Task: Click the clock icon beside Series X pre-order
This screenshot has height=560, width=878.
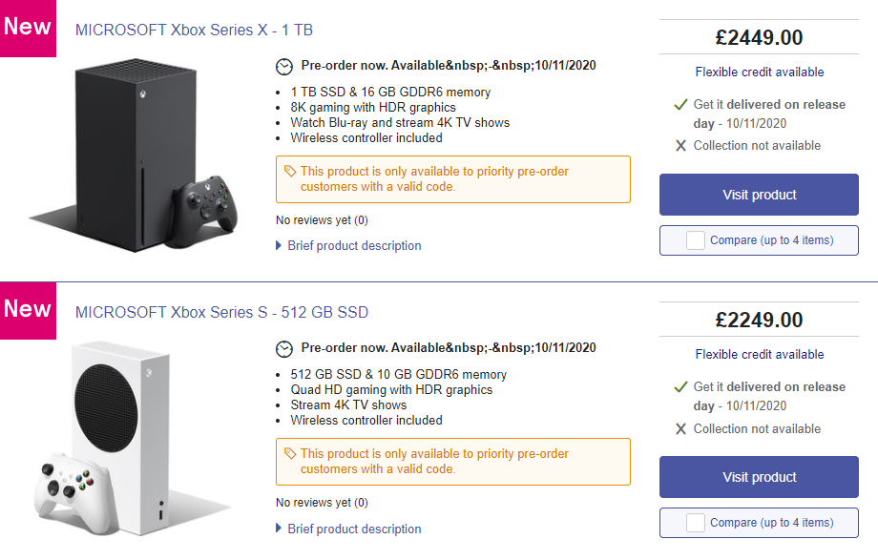Action: point(284,66)
